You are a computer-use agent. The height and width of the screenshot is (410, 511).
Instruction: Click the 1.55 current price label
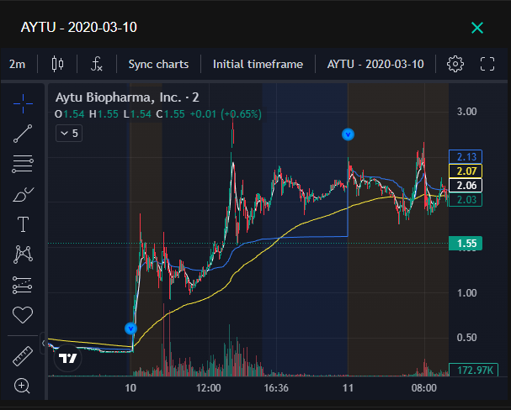[x=466, y=243]
